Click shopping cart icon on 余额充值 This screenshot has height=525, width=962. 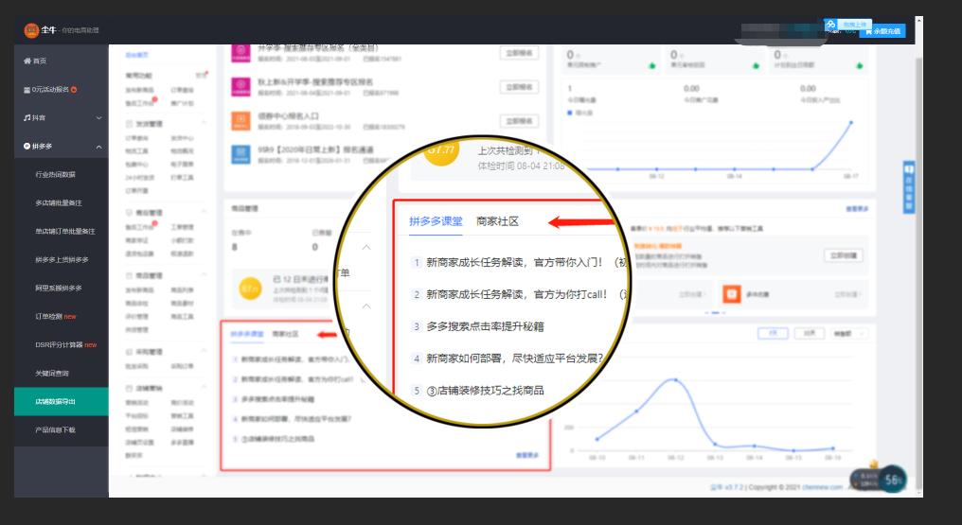click(869, 31)
